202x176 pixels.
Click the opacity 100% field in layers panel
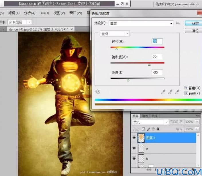coord(190,121)
